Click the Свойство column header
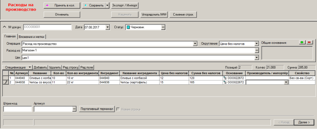 [302, 73]
